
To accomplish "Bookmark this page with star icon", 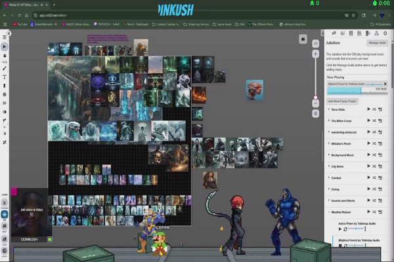I will click(353, 15).
